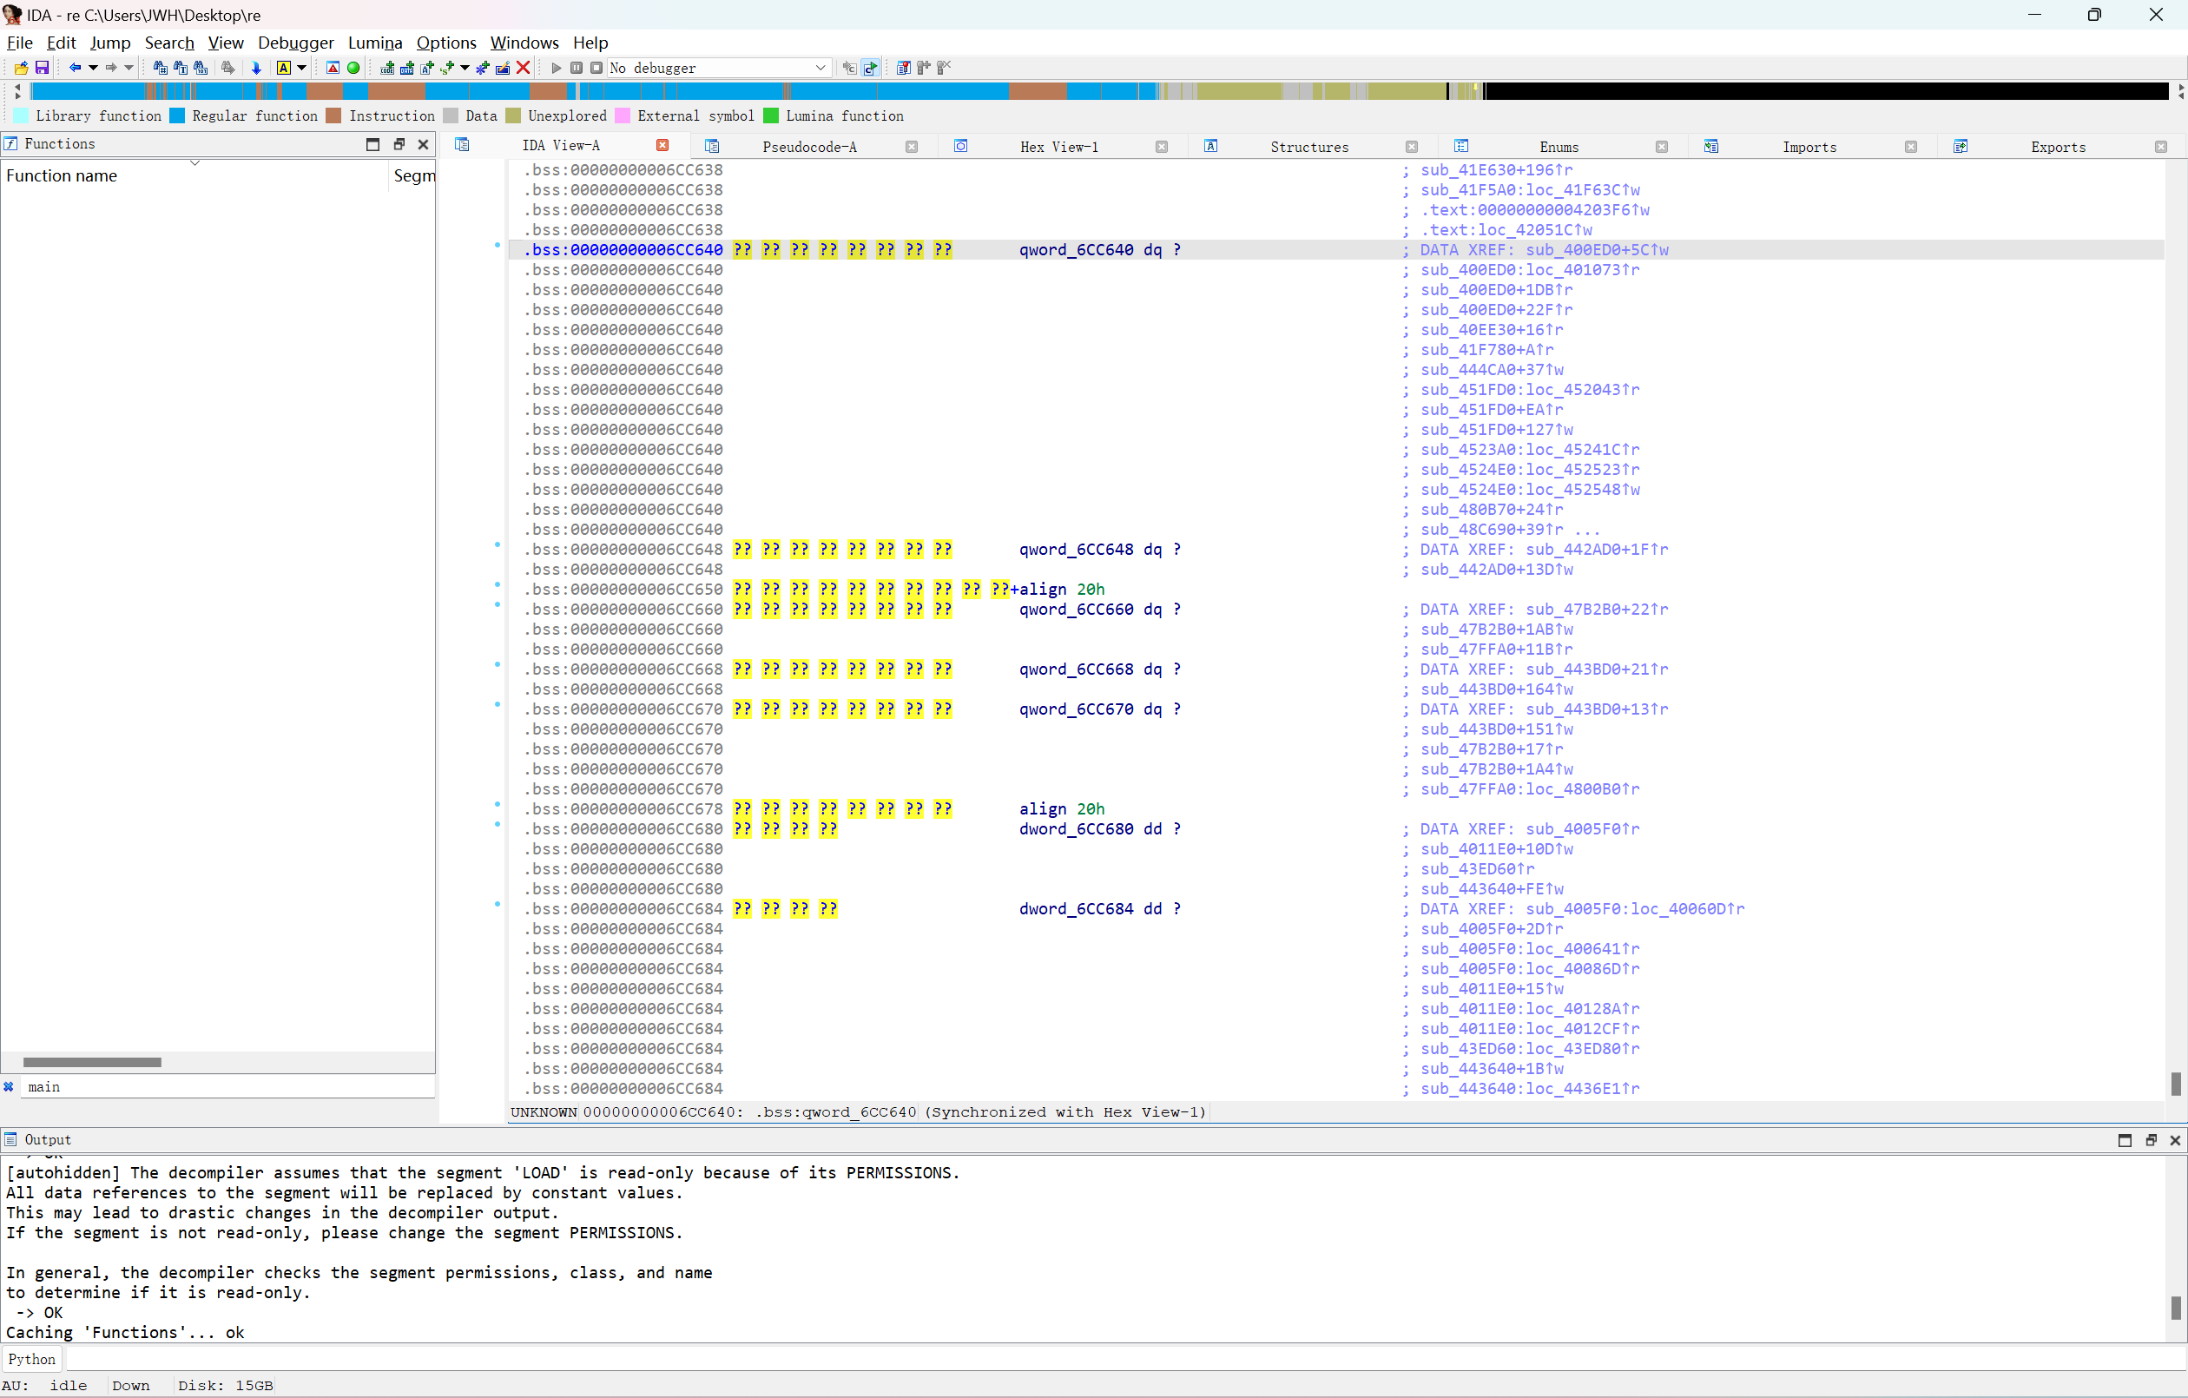The height and width of the screenshot is (1398, 2188).
Task: Open the dropdown next to S-plus icon
Action: [465, 69]
